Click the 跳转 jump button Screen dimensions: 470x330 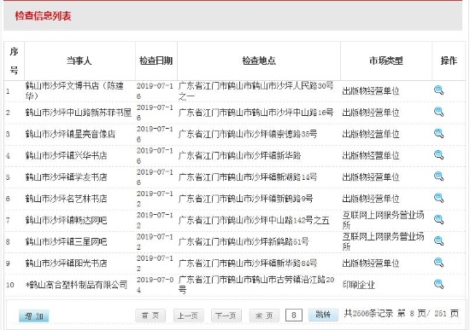323,315
